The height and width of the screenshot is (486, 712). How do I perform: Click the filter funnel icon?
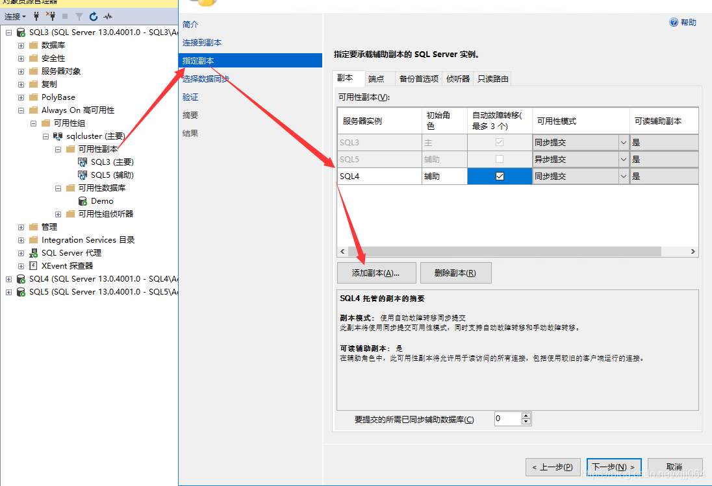79,17
